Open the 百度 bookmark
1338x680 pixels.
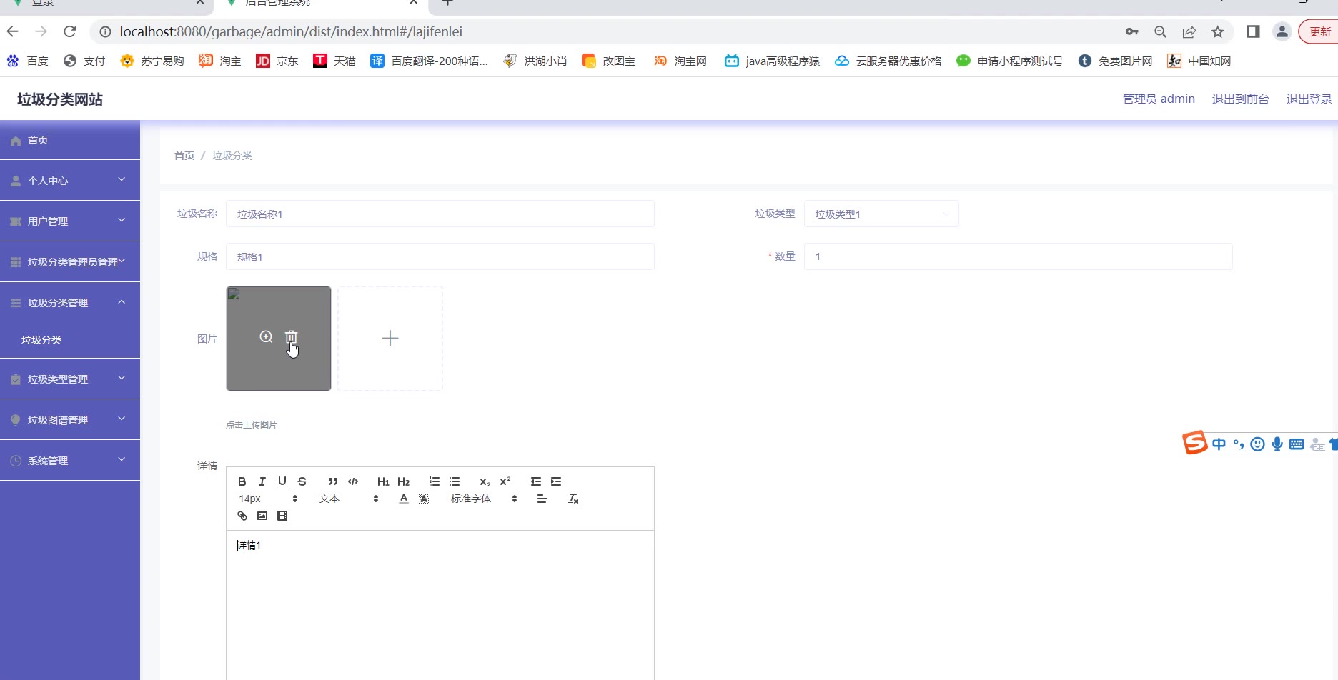click(x=28, y=61)
